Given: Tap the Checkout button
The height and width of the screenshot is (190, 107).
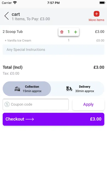Looking at the screenshot, I should pyautogui.click(x=53, y=119).
